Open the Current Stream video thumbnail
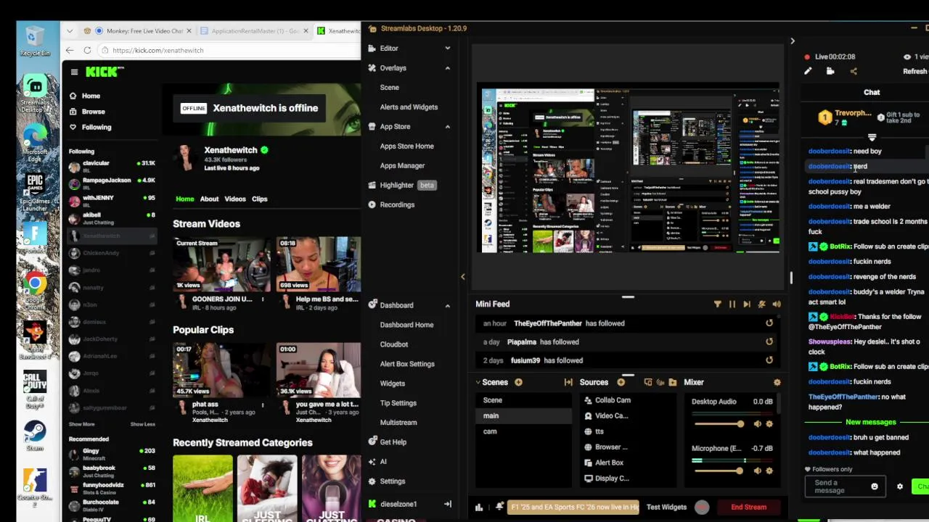 pos(222,265)
